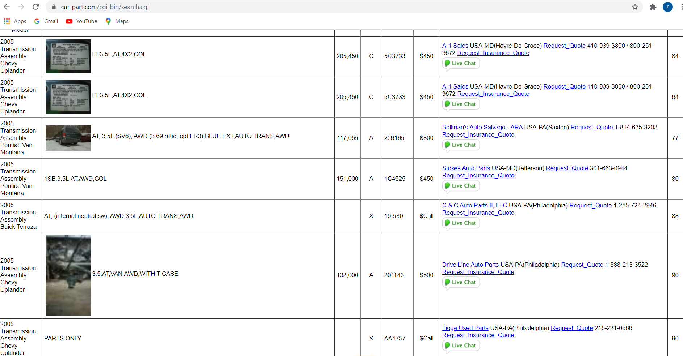Start Live Chat with C & C Auto Parts
The image size is (683, 356).
point(461,223)
